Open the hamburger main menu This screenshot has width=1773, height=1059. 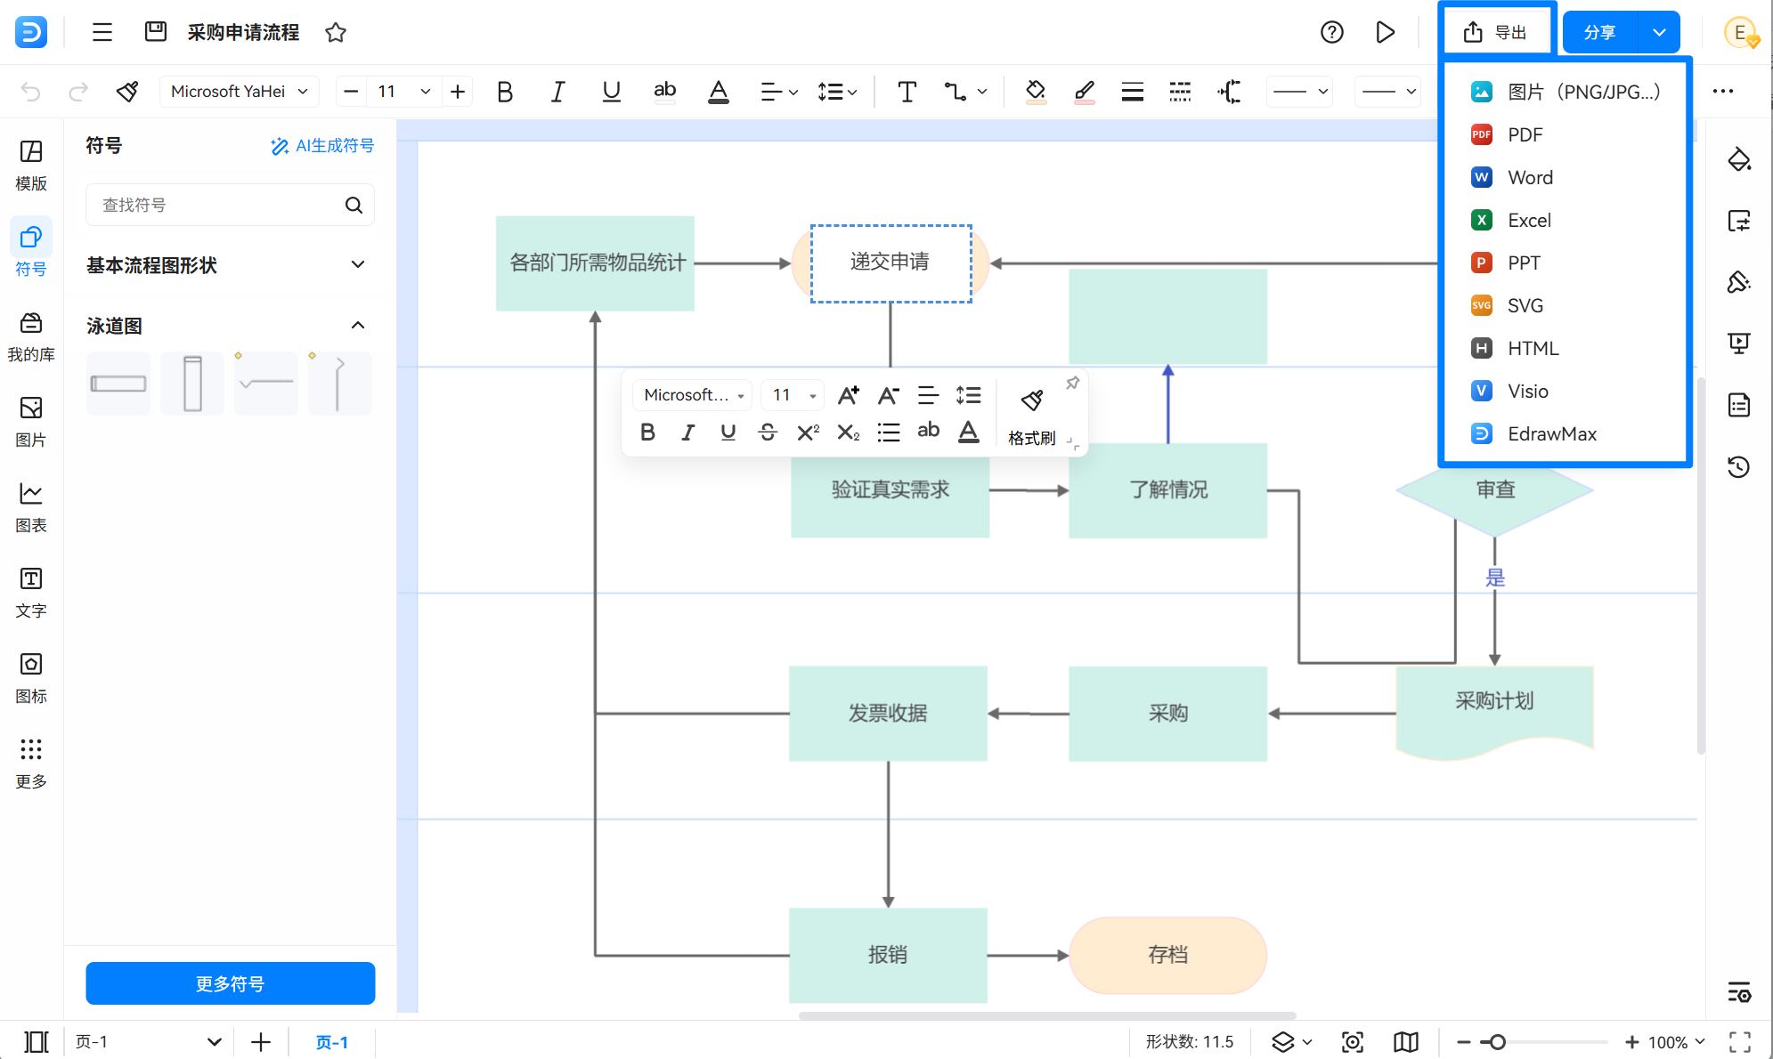click(102, 33)
